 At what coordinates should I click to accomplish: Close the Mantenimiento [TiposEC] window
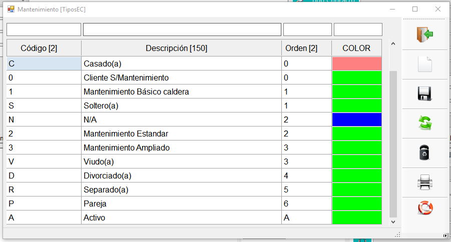(438, 9)
